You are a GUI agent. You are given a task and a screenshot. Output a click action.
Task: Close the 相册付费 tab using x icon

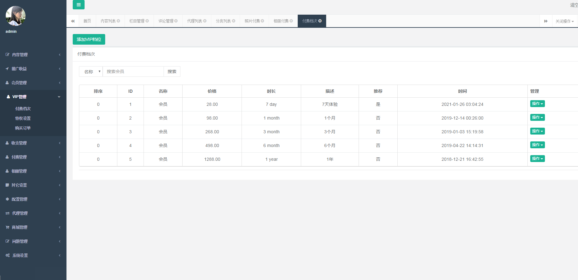(291, 21)
